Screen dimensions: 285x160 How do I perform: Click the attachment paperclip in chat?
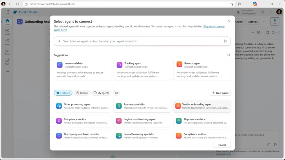tap(268, 144)
